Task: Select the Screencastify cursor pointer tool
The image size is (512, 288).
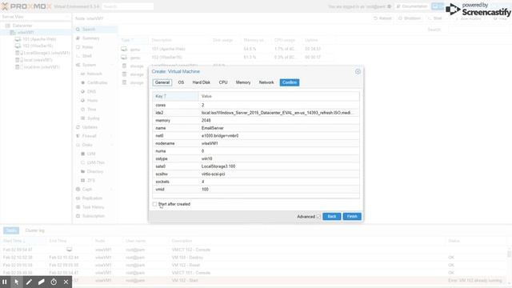Action: tap(16, 282)
